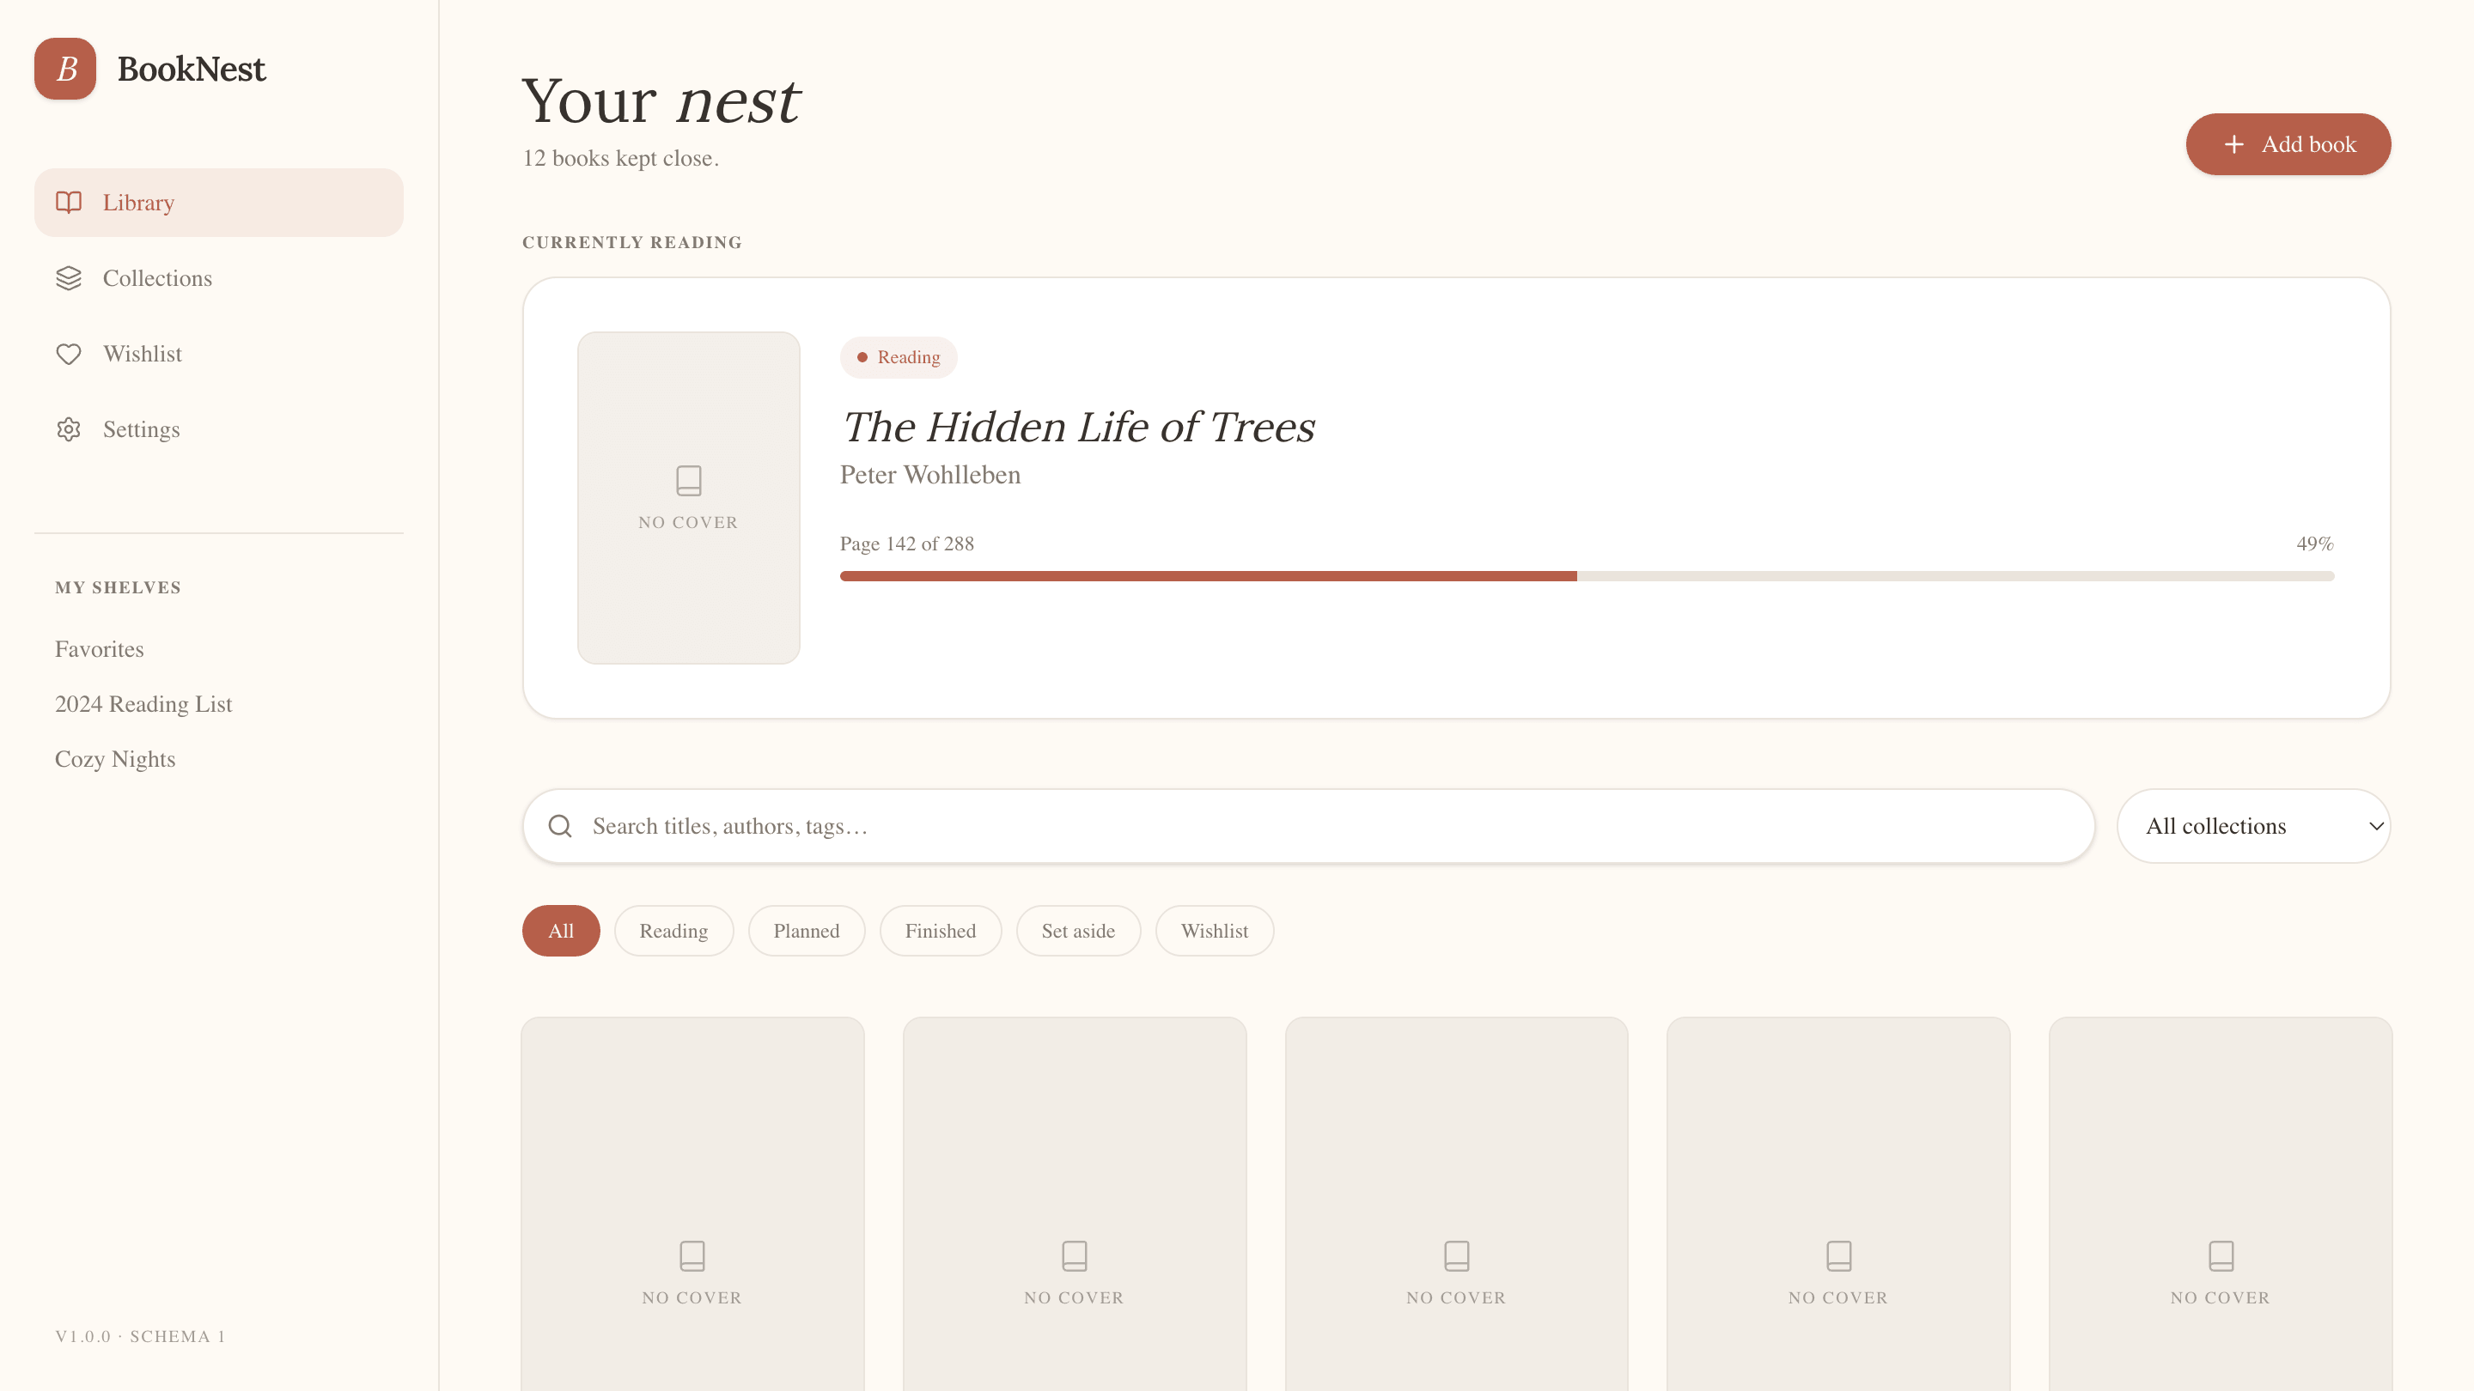Click the search magnifier icon
Viewport: 2474px width, 1391px height.
pyautogui.click(x=560, y=827)
